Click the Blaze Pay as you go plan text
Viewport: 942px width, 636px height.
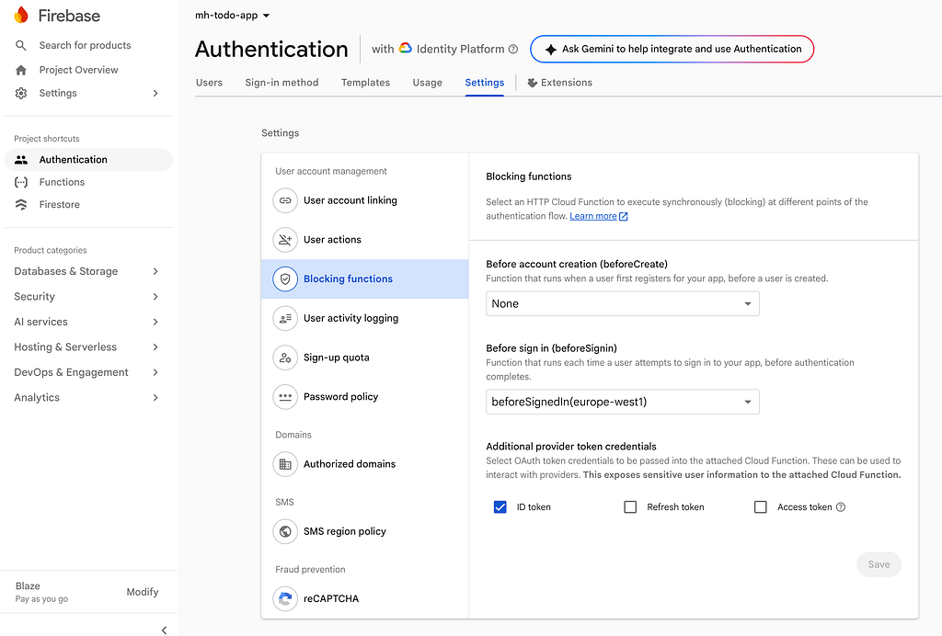coord(41,592)
